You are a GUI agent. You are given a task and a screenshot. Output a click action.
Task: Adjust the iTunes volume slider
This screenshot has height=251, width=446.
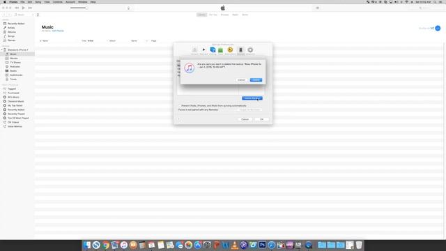coord(79,8)
